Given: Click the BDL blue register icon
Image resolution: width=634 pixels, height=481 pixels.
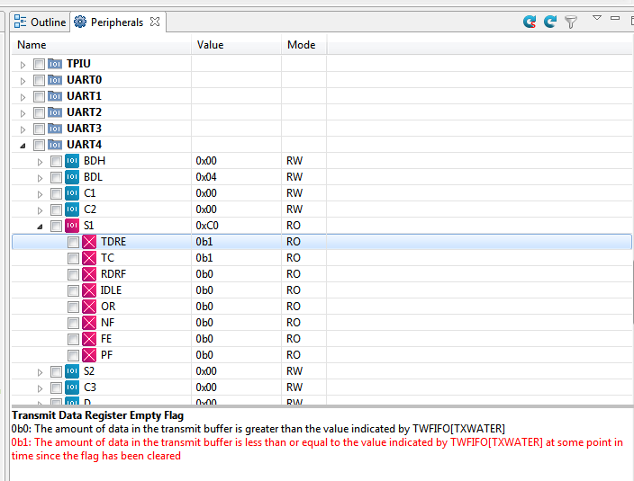Looking at the screenshot, I should click(72, 177).
